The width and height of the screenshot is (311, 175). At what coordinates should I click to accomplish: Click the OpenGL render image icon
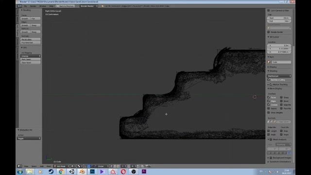pyautogui.click(x=146, y=166)
